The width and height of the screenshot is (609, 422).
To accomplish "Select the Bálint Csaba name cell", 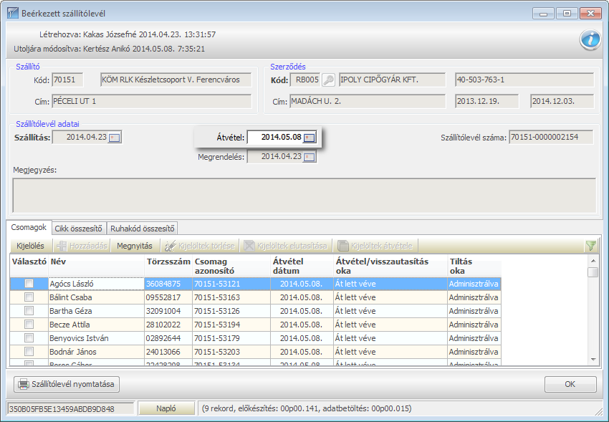I will 96,297.
